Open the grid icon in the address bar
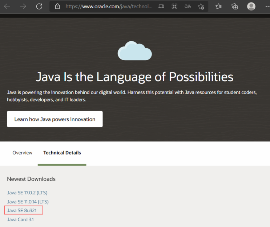Viewport: 270px width, 227px height. pyautogui.click(x=174, y=7)
